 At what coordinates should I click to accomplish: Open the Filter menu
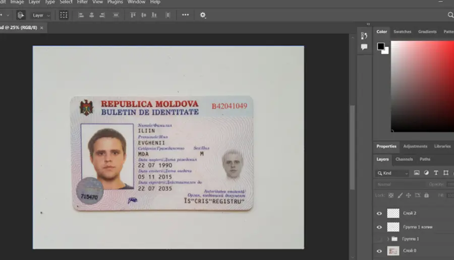[x=82, y=2]
